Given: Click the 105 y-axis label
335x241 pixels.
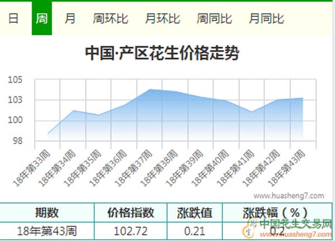Looking at the screenshot, I should click(15, 80).
